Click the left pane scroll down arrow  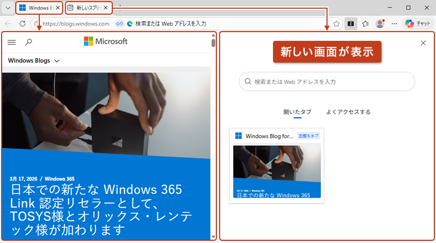point(213,237)
